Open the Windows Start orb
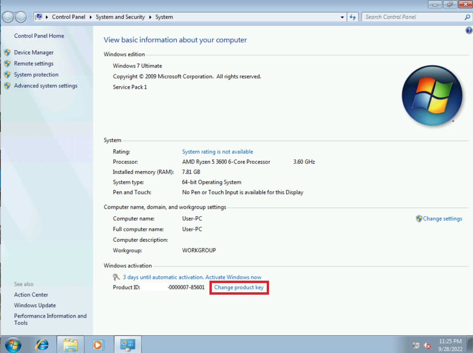The height and width of the screenshot is (353, 473). coord(13,345)
